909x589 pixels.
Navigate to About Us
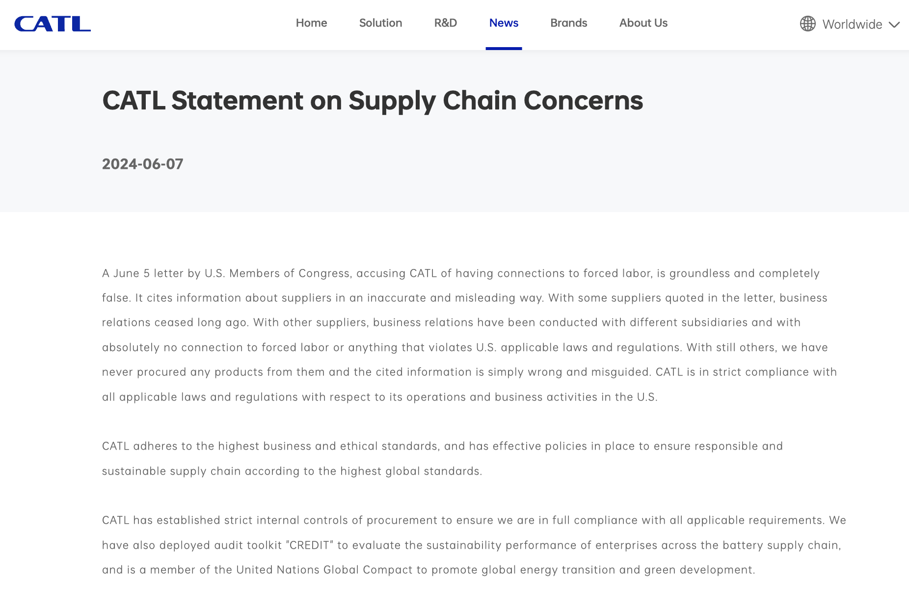[643, 23]
